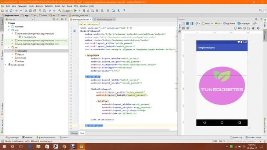Click the Copy toolbar icon

point(30,10)
